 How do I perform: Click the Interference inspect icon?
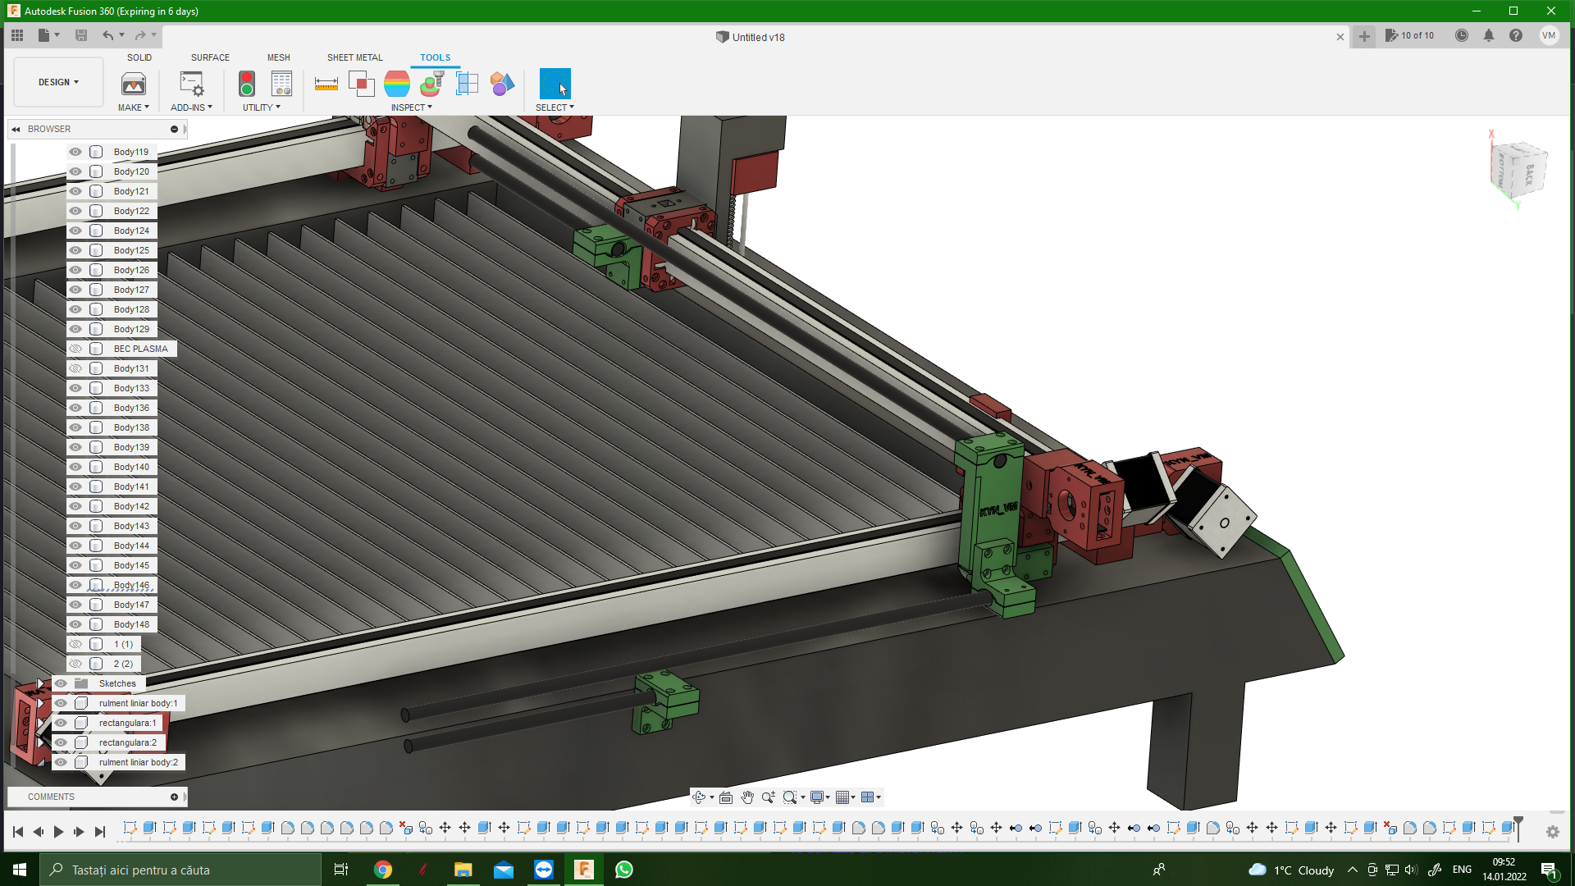361,84
